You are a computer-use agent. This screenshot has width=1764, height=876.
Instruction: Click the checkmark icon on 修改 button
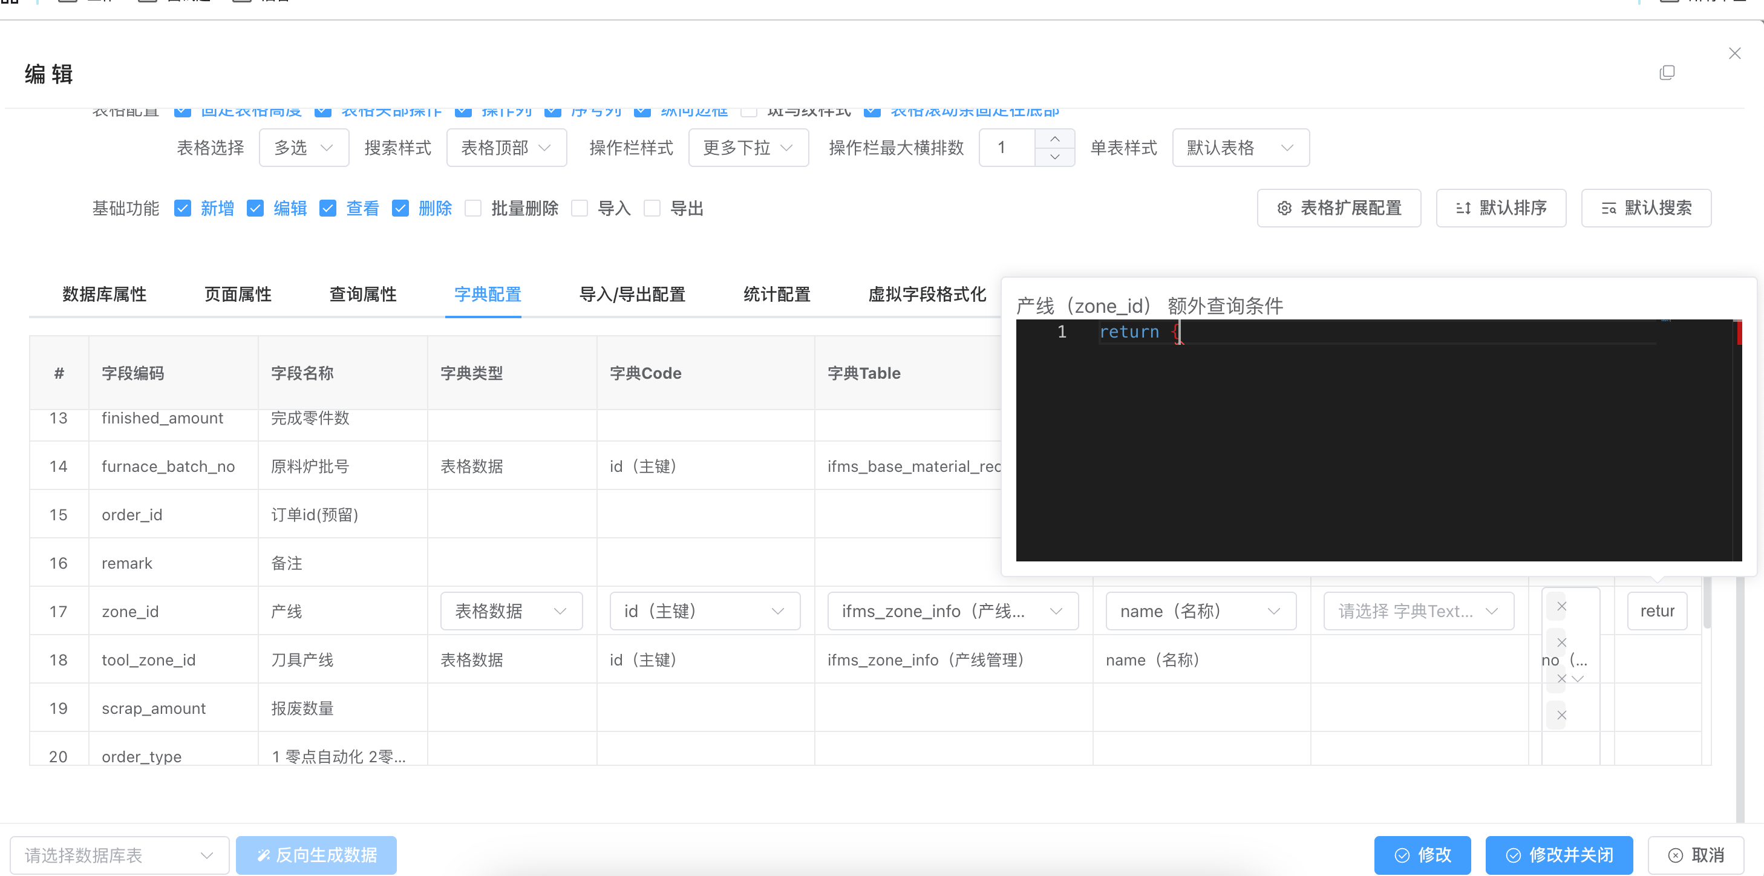coord(1402,855)
